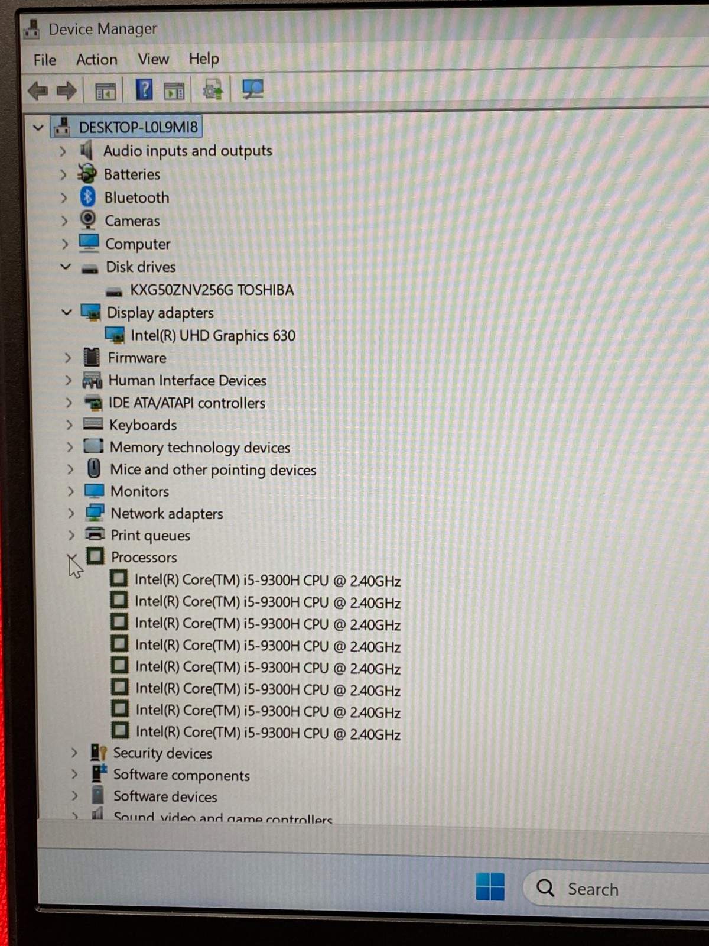Click Scan for hardware changes icon
709x946 pixels.
click(x=253, y=89)
